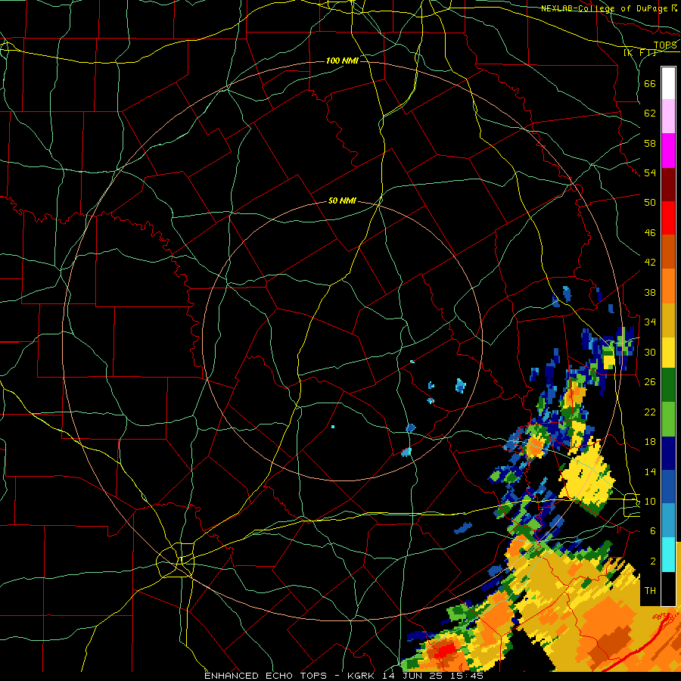Viewport: 681px width, 681px height.
Task: Click the '50' legend value on scale
Action: click(x=650, y=202)
